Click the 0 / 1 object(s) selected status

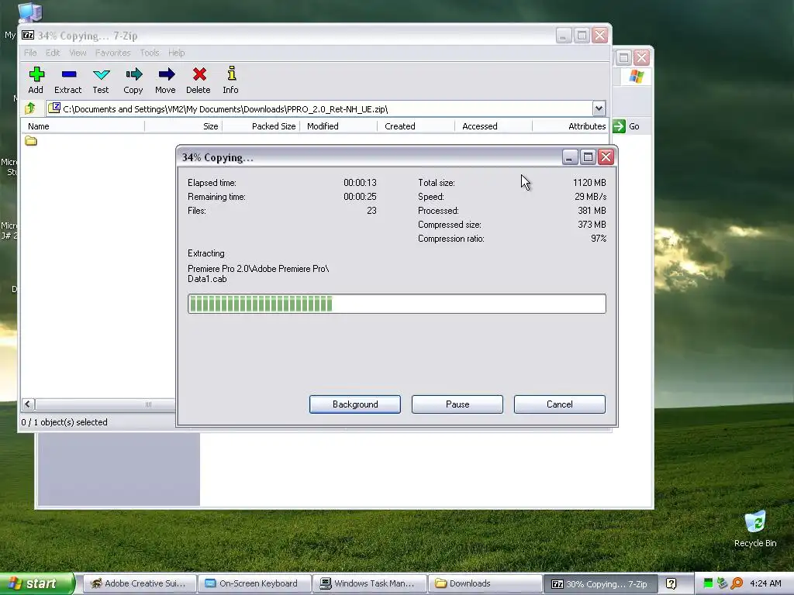pyautogui.click(x=64, y=422)
